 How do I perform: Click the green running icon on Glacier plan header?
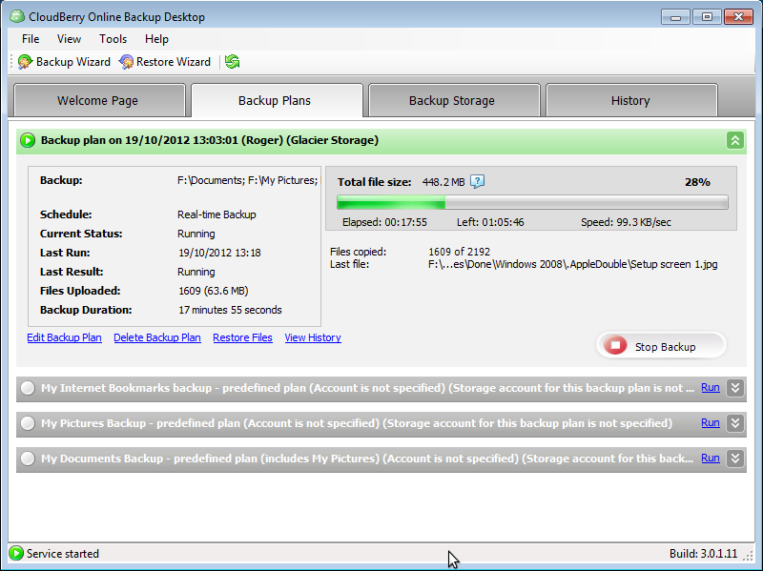28,140
